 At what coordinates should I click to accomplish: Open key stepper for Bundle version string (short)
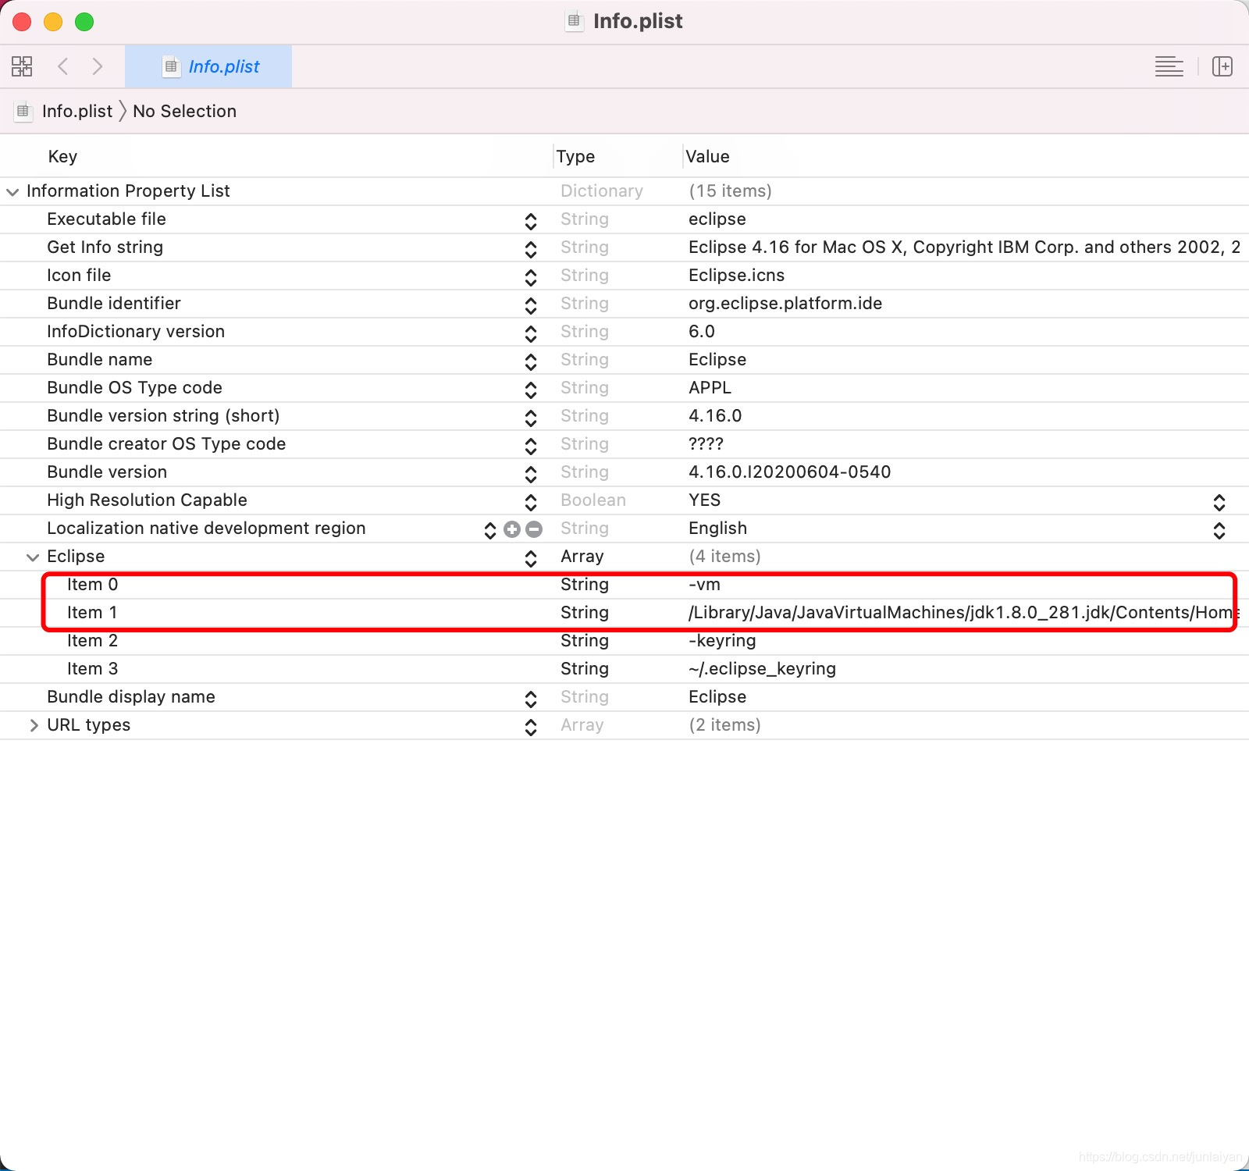(x=531, y=418)
